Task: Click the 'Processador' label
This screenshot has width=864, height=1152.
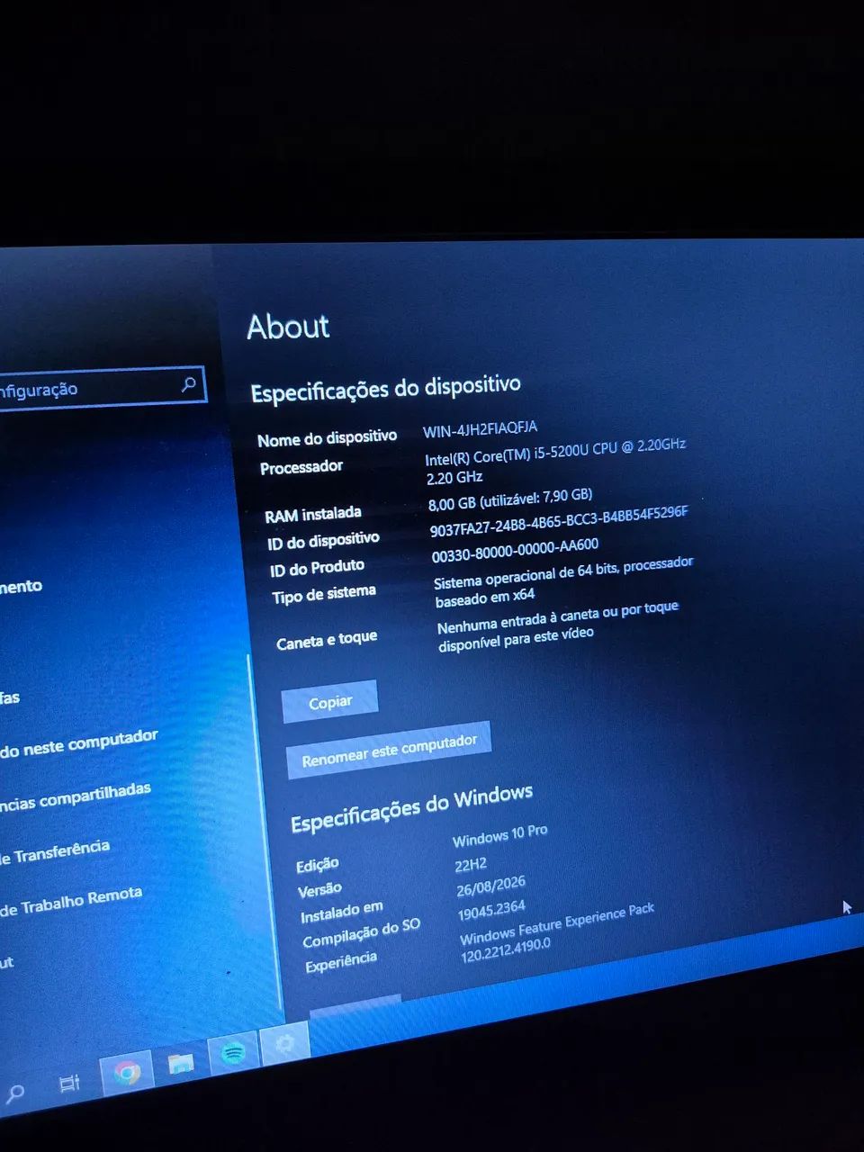Action: point(301,467)
